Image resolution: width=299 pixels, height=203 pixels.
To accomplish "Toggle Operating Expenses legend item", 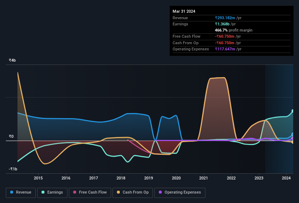I will pos(180,192).
